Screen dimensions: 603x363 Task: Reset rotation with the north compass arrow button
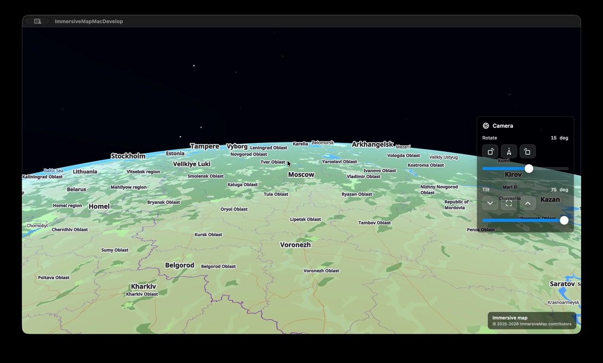pos(509,152)
